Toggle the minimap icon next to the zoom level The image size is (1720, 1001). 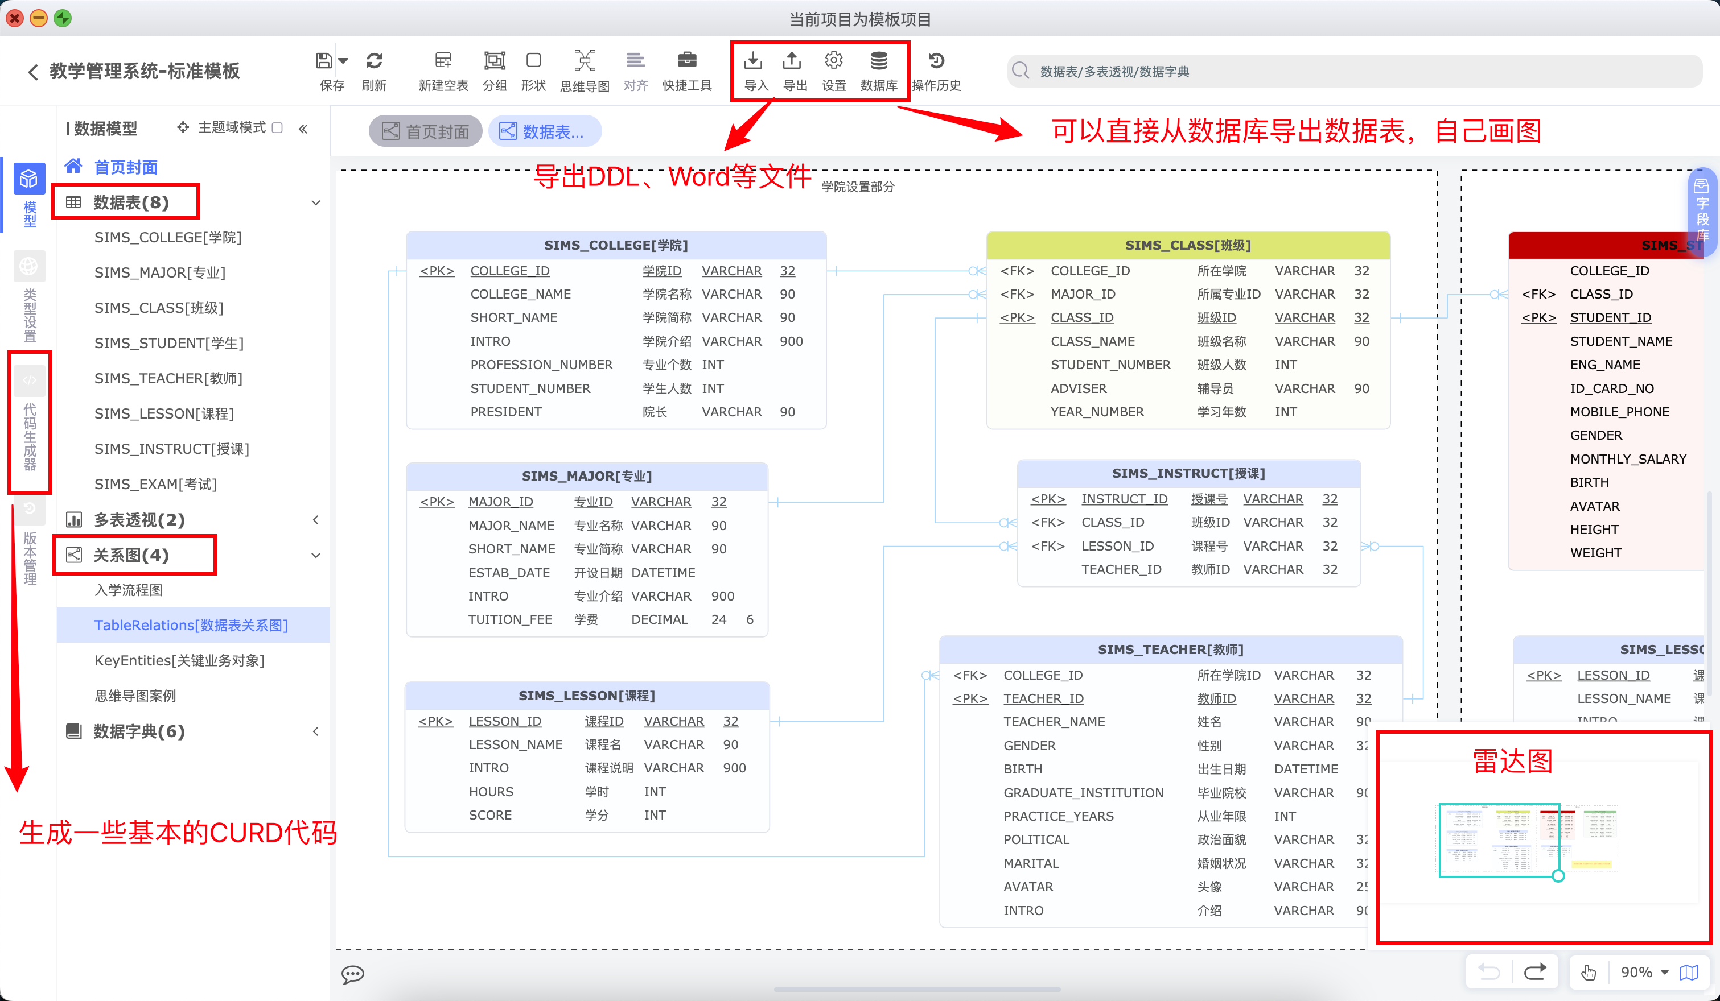[x=1689, y=973]
